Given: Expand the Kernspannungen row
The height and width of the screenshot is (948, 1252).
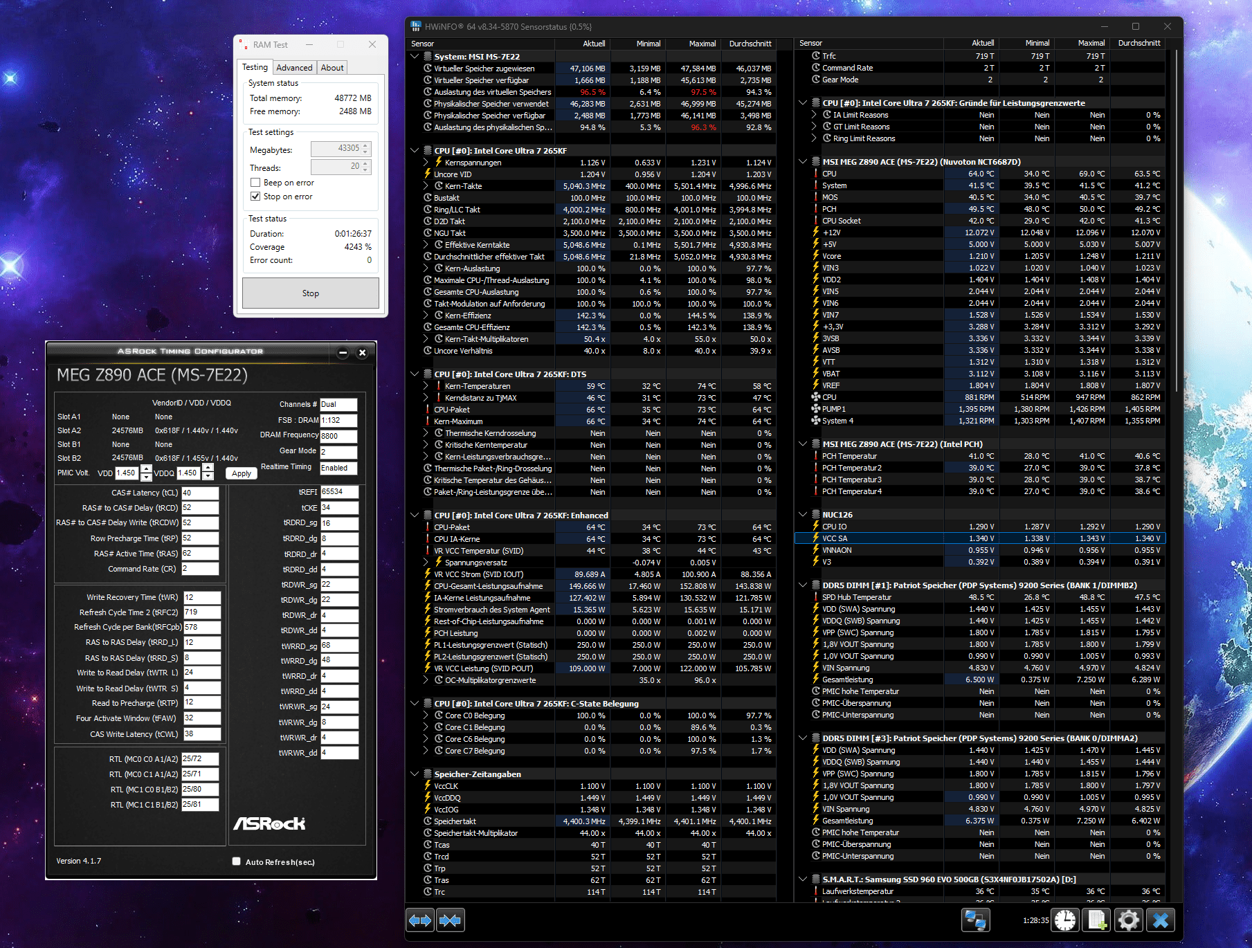Looking at the screenshot, I should pyautogui.click(x=426, y=163).
